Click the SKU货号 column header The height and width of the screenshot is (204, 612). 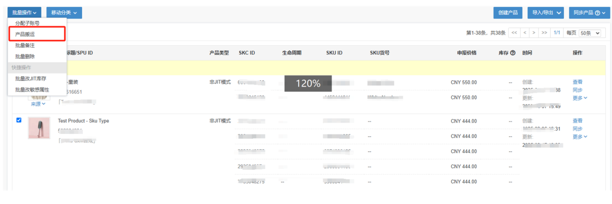380,53
